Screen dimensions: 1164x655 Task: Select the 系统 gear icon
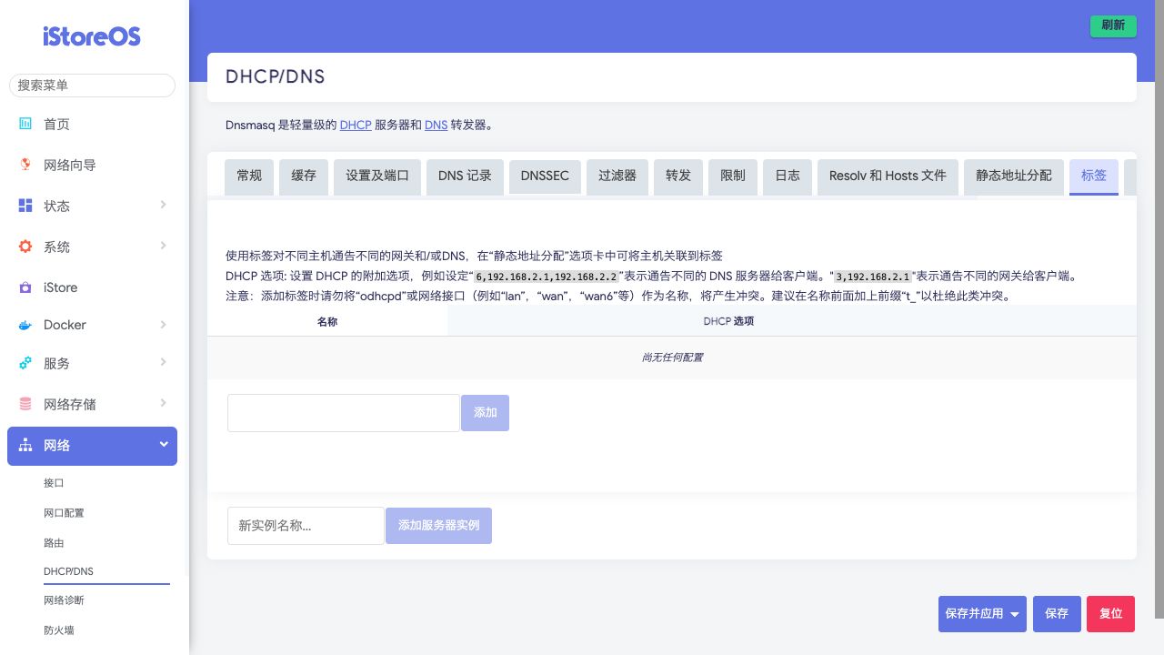pyautogui.click(x=25, y=247)
